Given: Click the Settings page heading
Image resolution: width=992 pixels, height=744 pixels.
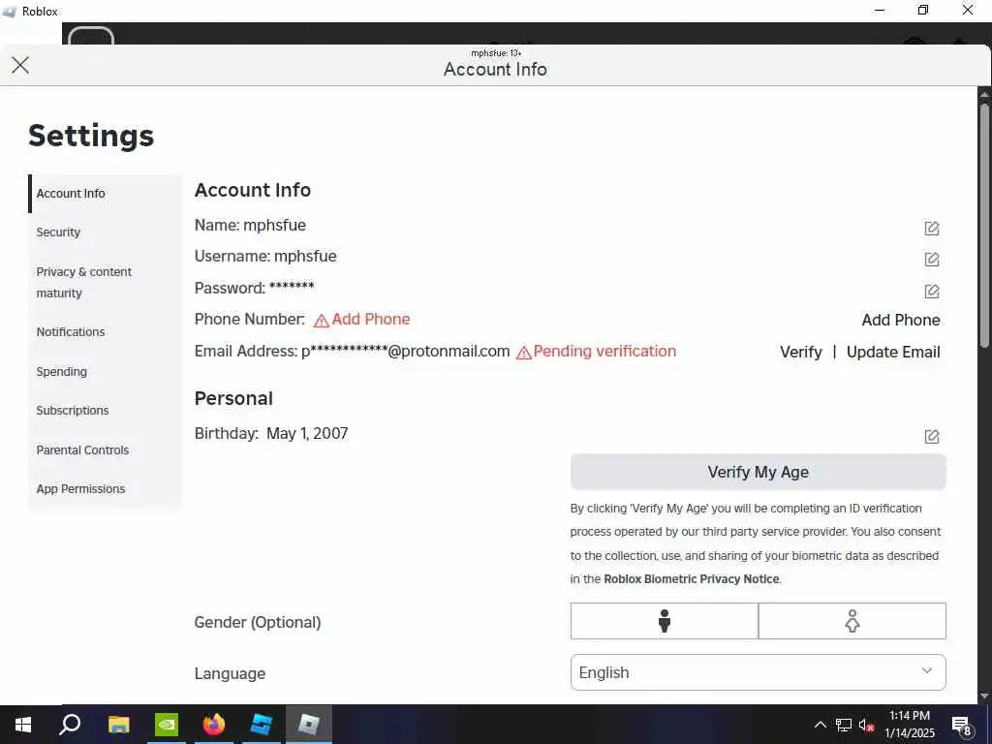Looking at the screenshot, I should tap(91, 136).
